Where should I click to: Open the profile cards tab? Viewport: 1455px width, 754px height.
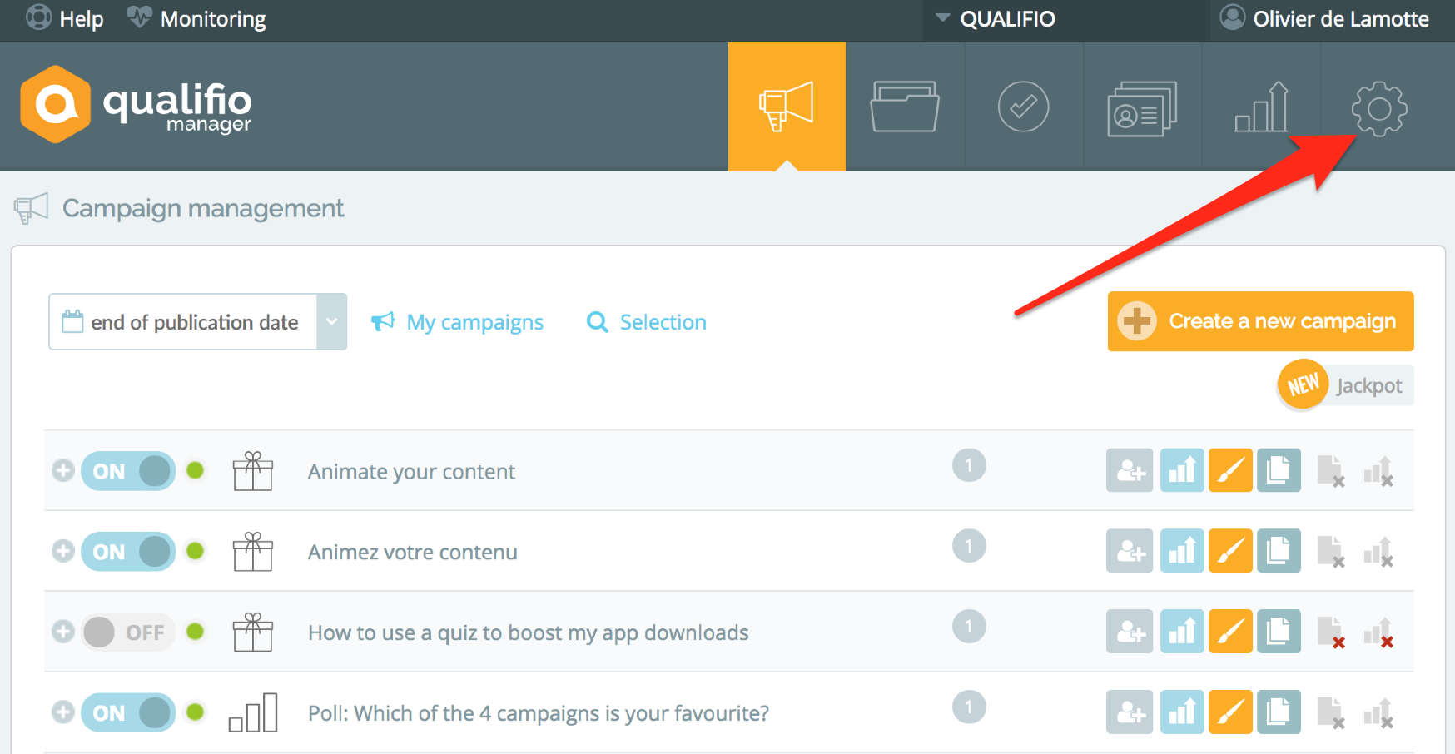tap(1142, 107)
